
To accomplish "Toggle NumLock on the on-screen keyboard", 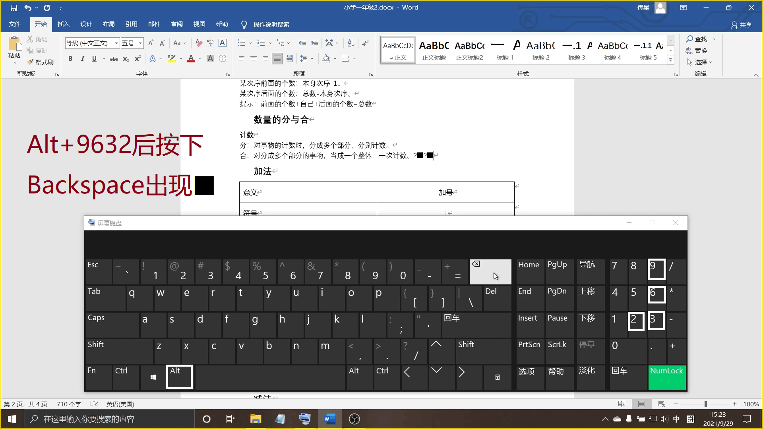I will tap(667, 377).
